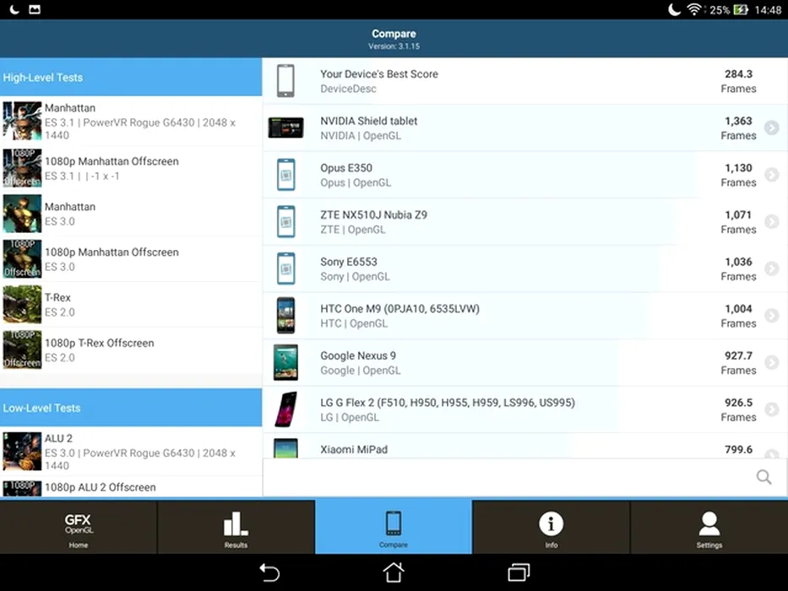
Task: Open the Settings tab icon
Action: [709, 528]
